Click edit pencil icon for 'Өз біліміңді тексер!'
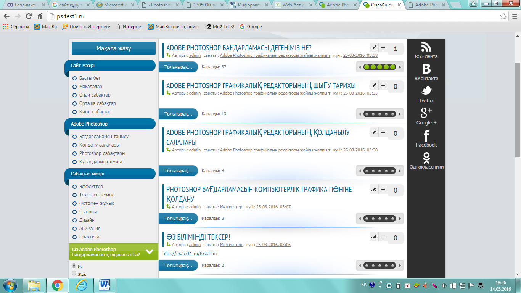 374,237
